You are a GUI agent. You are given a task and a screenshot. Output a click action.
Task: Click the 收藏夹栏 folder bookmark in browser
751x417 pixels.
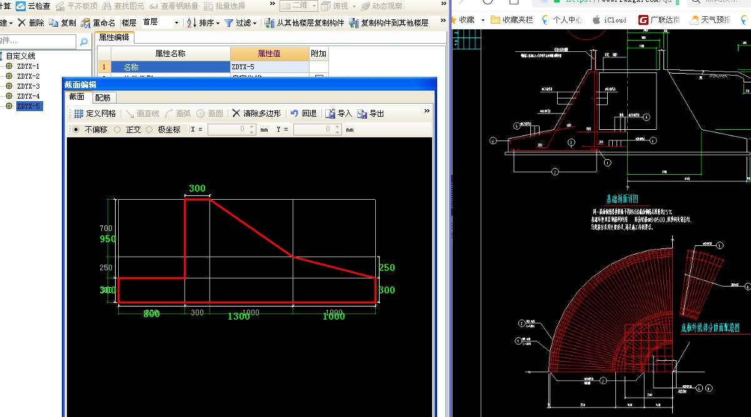512,20
